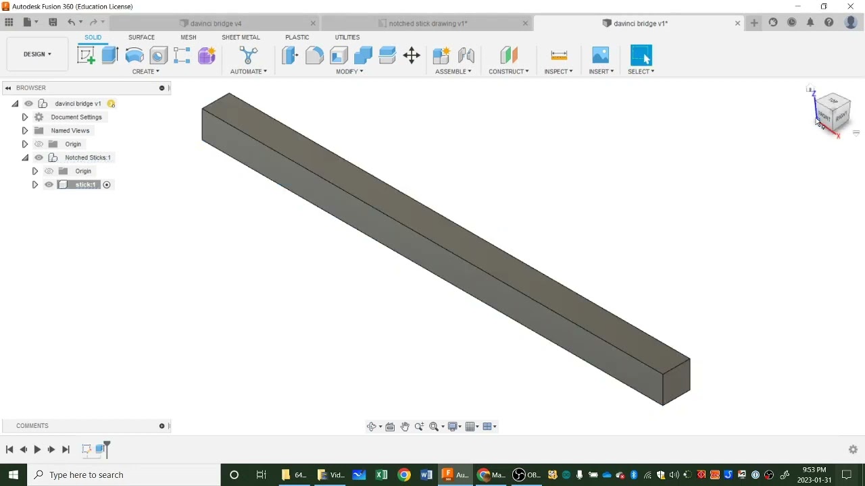The image size is (865, 486).
Task: Open the INSPECT dropdown menu
Action: [x=559, y=72]
